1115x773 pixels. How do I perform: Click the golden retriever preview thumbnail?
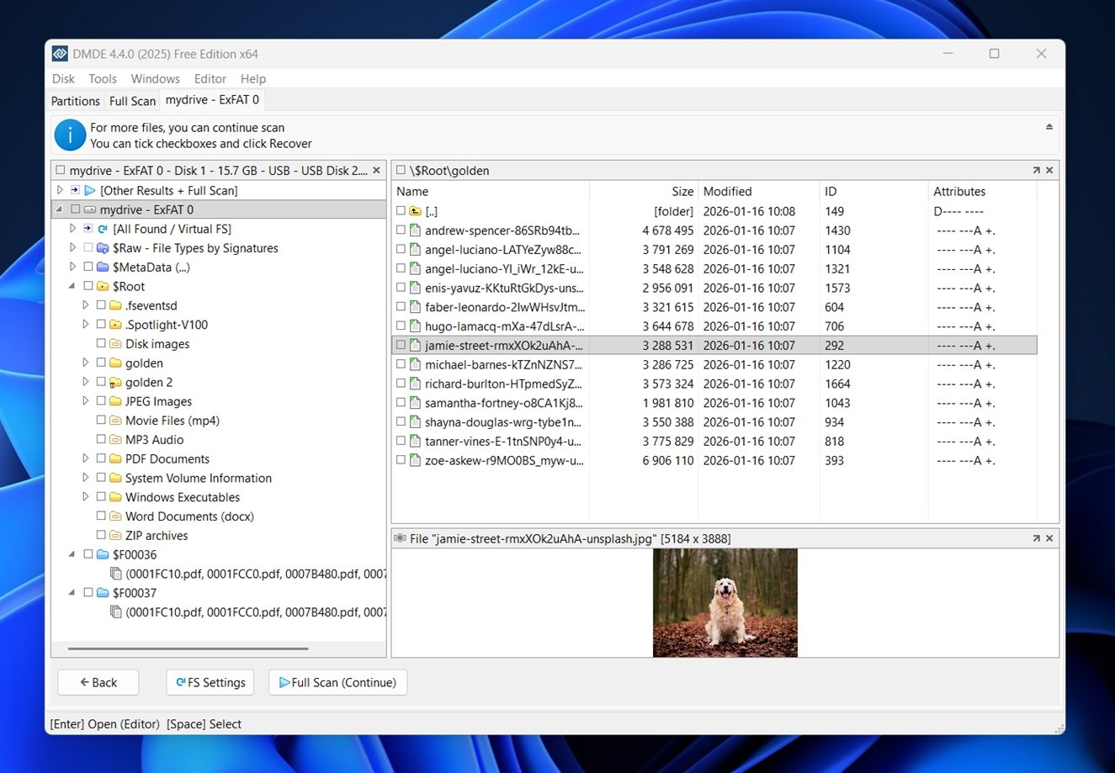click(x=725, y=602)
